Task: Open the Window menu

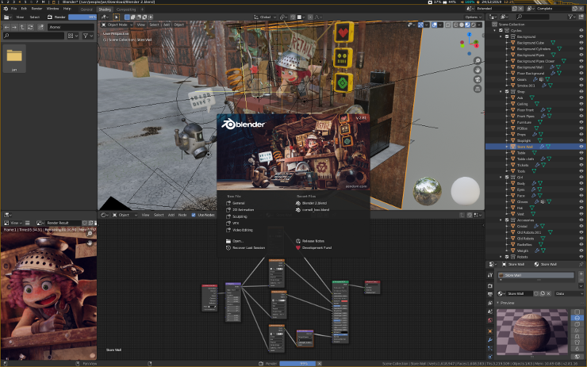Action: click(52, 9)
